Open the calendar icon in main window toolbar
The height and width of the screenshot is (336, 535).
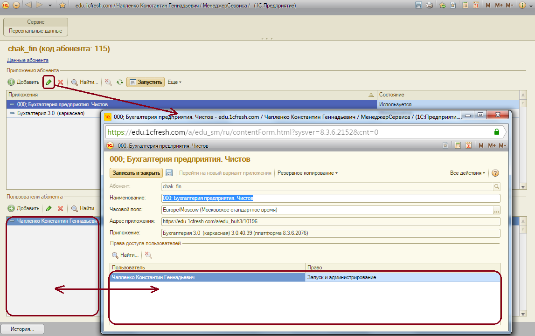click(x=476, y=5)
